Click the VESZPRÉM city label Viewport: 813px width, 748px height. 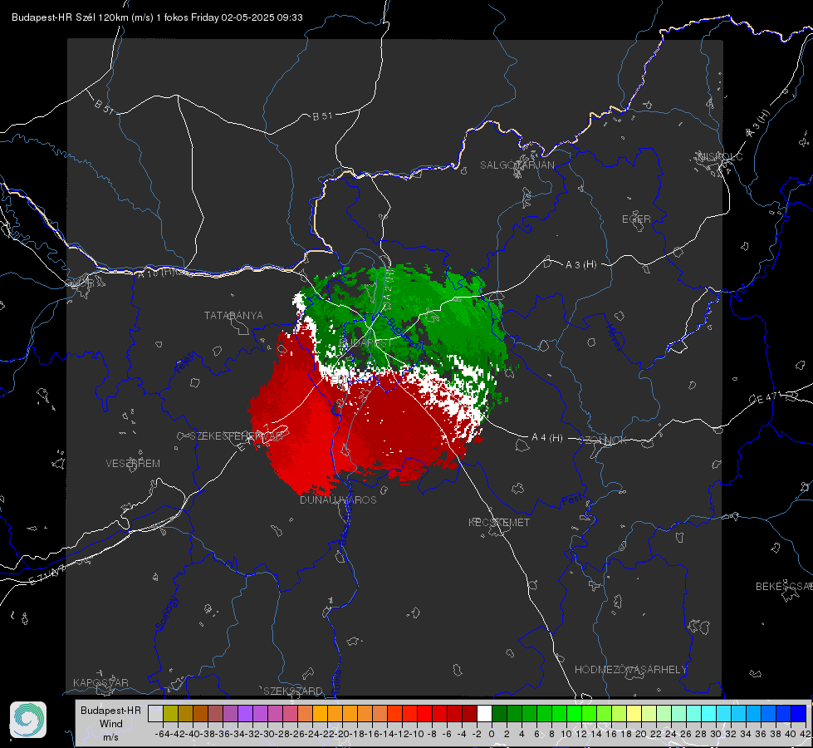click(x=133, y=464)
